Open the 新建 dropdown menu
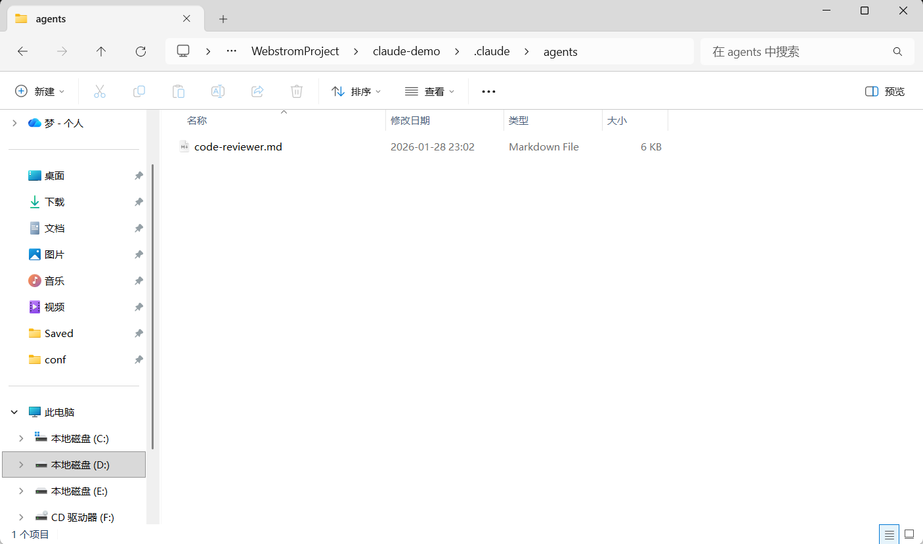The image size is (923, 544). pos(40,91)
